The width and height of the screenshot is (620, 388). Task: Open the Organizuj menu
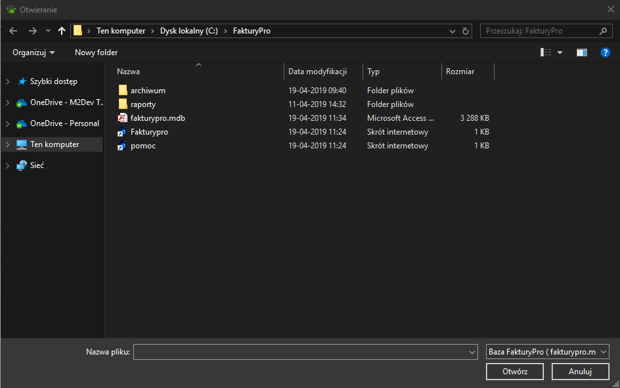pyautogui.click(x=33, y=53)
